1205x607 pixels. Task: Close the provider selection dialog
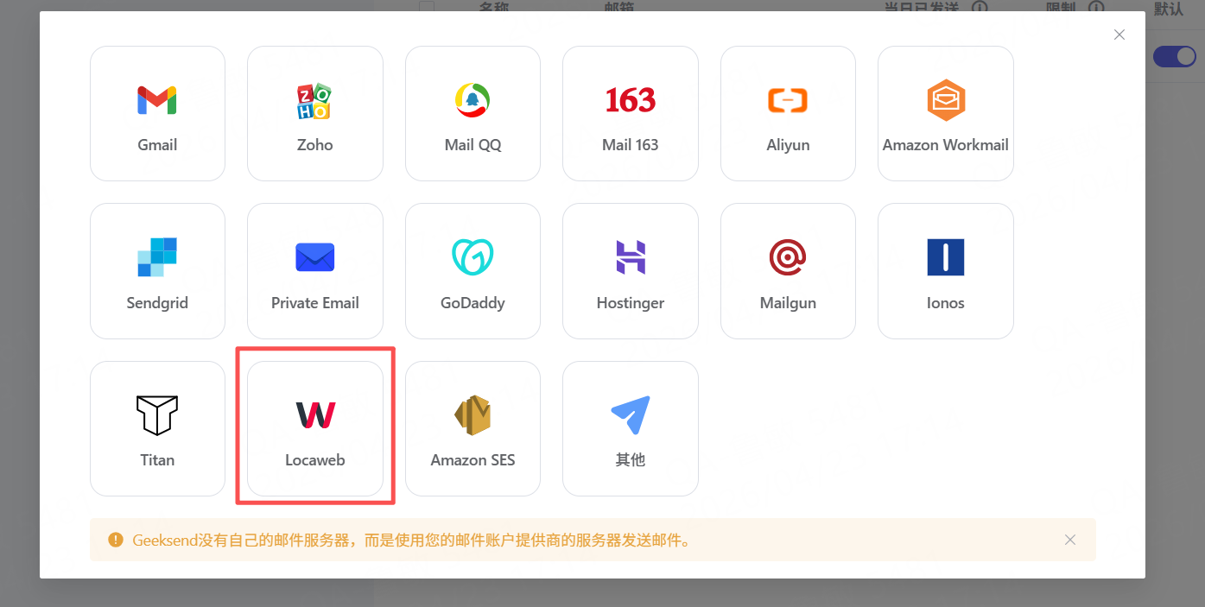click(x=1119, y=35)
